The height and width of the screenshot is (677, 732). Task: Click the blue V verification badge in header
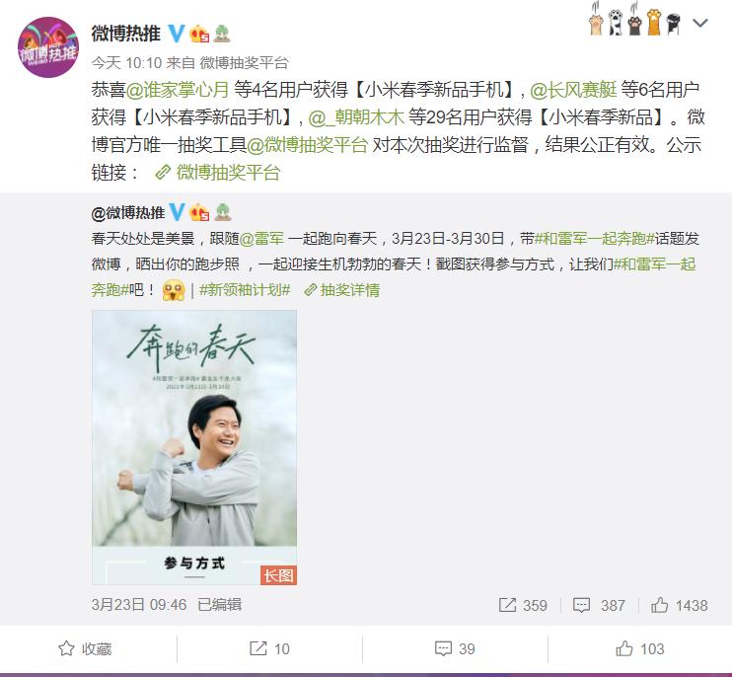tap(177, 34)
